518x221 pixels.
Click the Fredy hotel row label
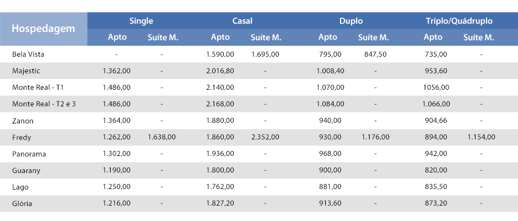[21, 137]
